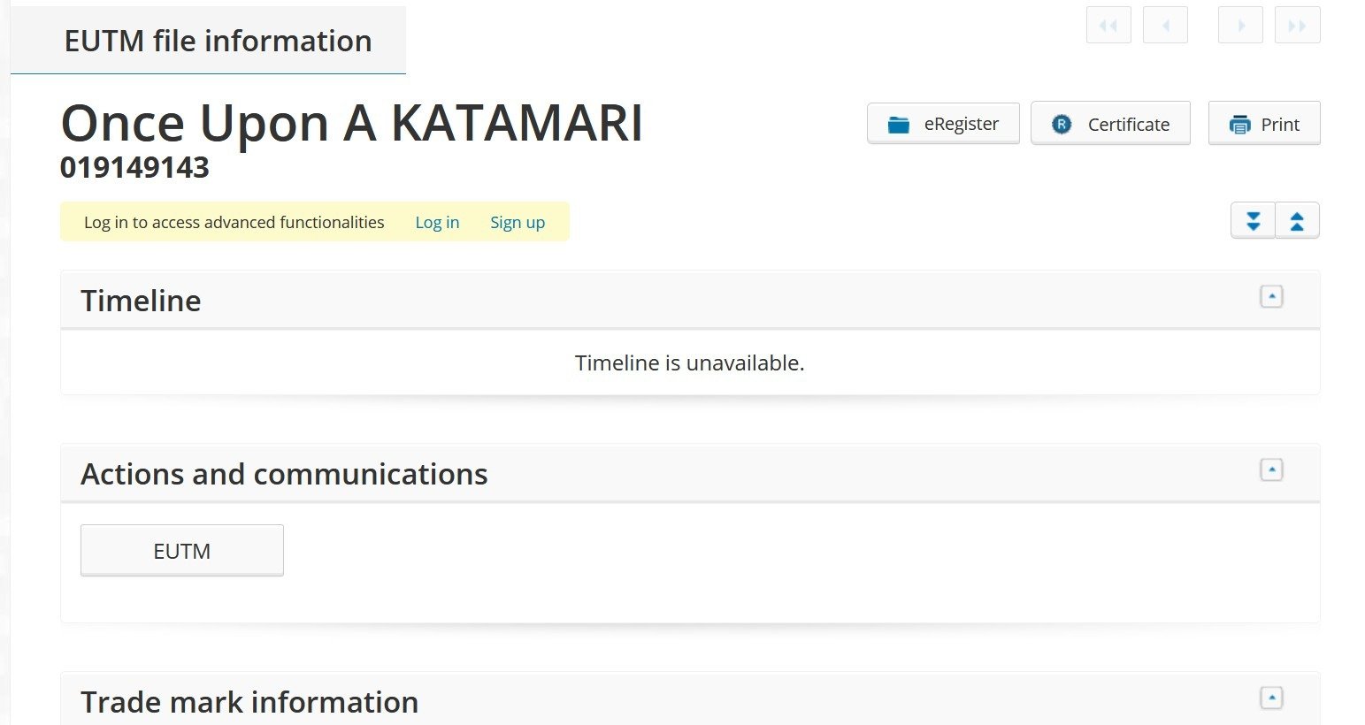The height and width of the screenshot is (725, 1365).
Task: Click 'Log in to access advanced functionalities' text
Action: click(x=234, y=222)
